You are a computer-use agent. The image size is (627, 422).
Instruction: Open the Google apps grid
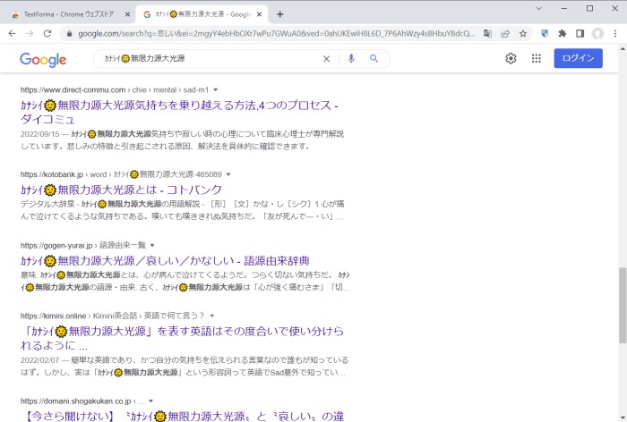click(537, 58)
